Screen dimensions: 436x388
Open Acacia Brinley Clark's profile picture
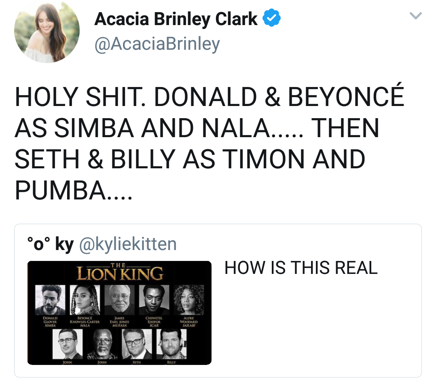pos(47,31)
